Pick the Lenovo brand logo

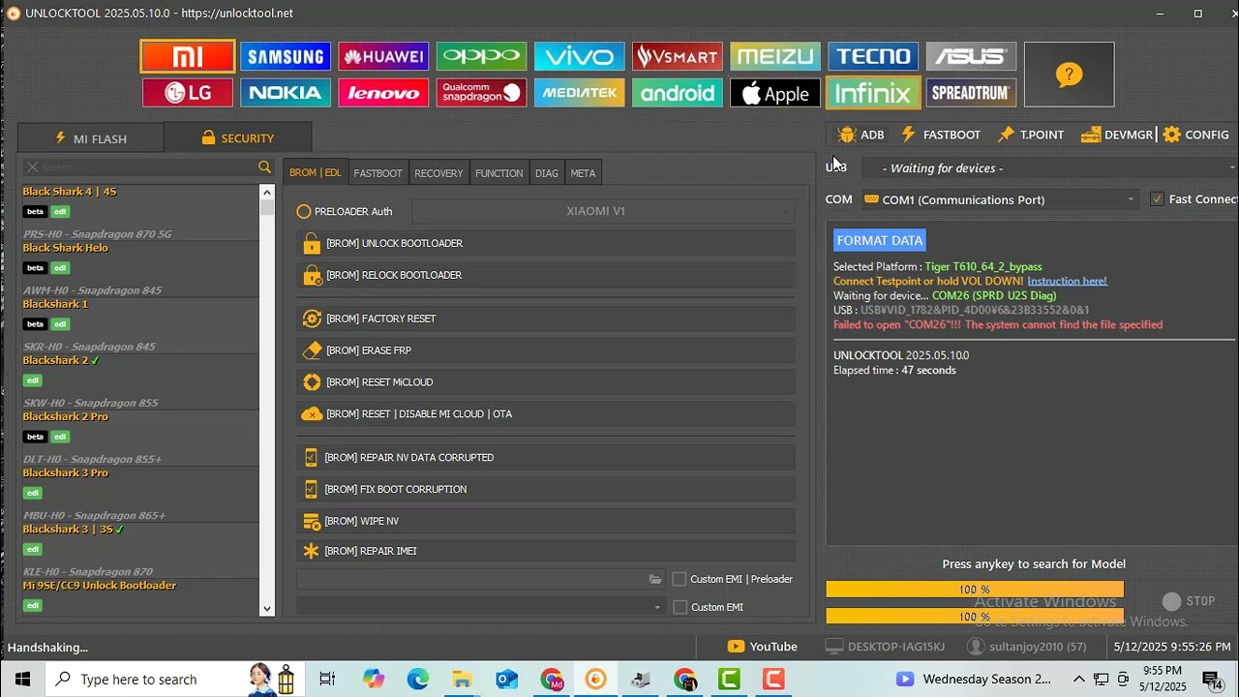point(383,93)
